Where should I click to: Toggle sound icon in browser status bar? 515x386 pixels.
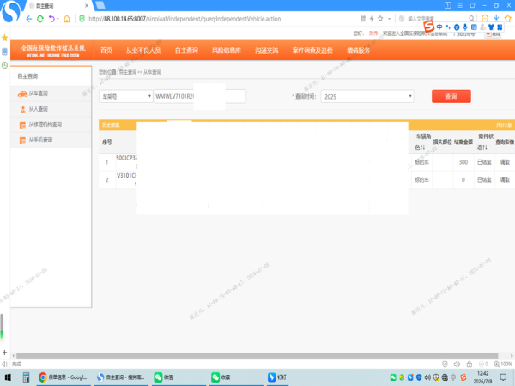tap(457, 364)
